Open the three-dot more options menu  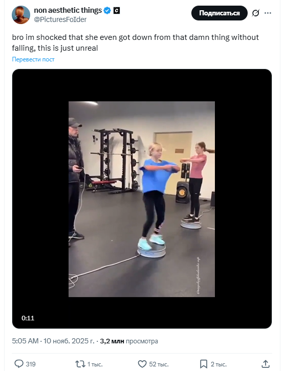point(268,13)
